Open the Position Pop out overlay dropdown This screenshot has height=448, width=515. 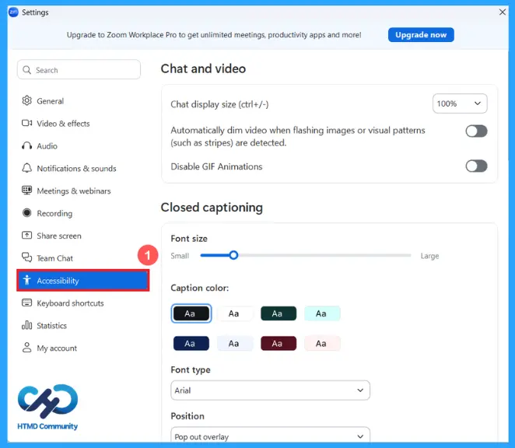click(x=270, y=436)
